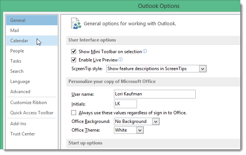Screen dimensions: 246x155
Task: Open Trust Center settings
Action: tap(32, 134)
